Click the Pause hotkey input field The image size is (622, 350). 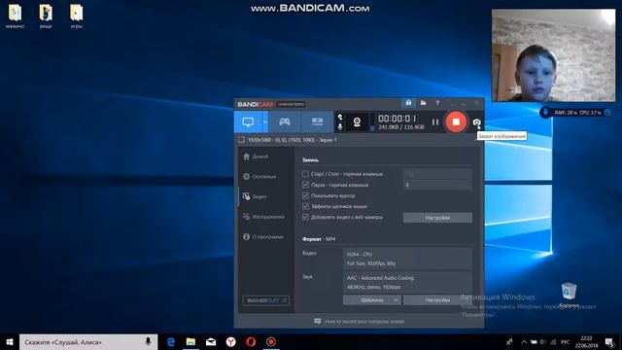437,185
